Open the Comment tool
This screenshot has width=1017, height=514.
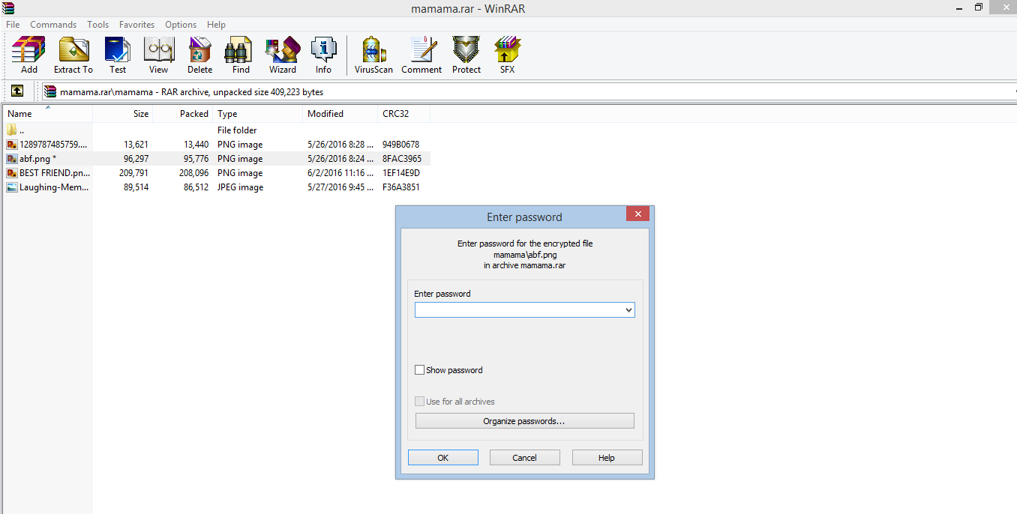[421, 55]
